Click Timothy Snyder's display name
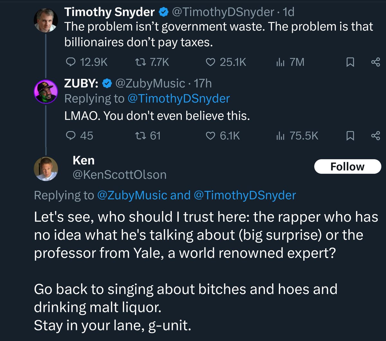Screen dimensions: 386x341 109,12
